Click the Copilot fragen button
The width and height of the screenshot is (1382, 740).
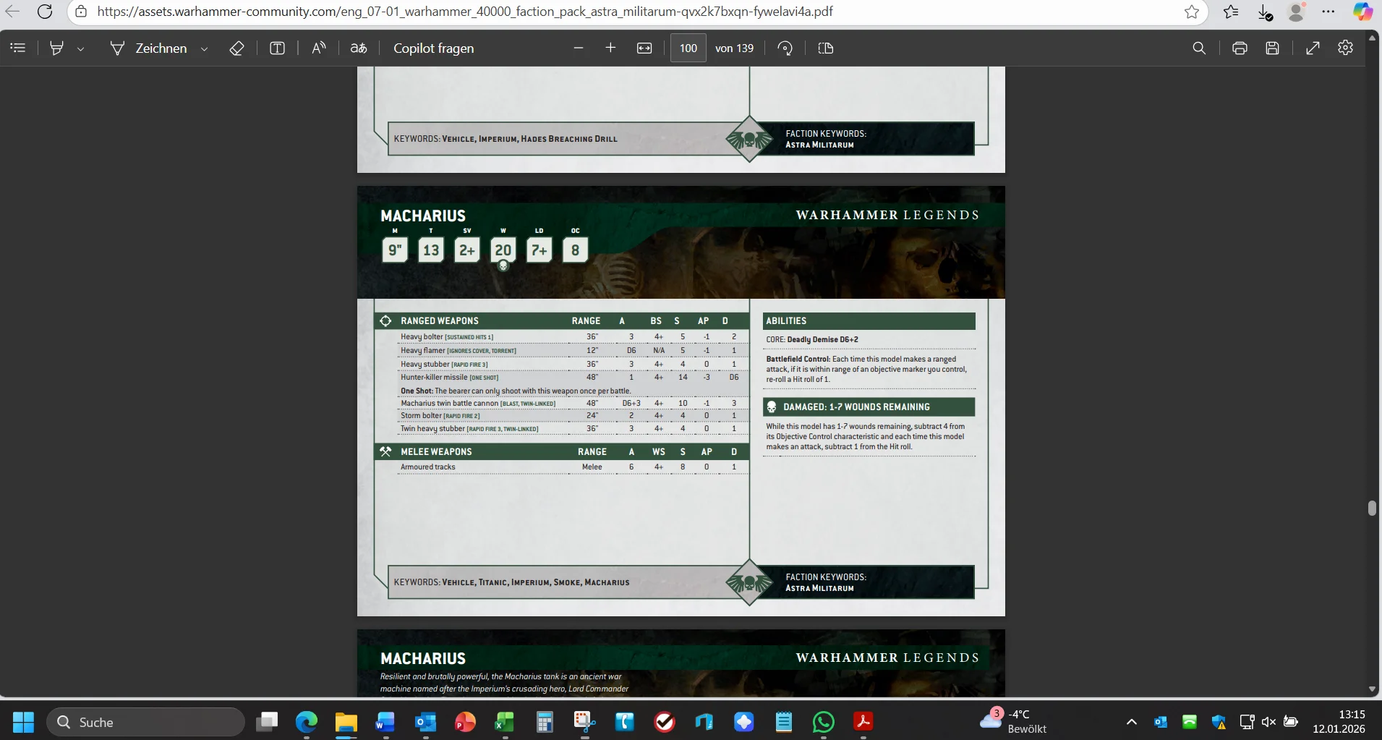click(x=434, y=48)
